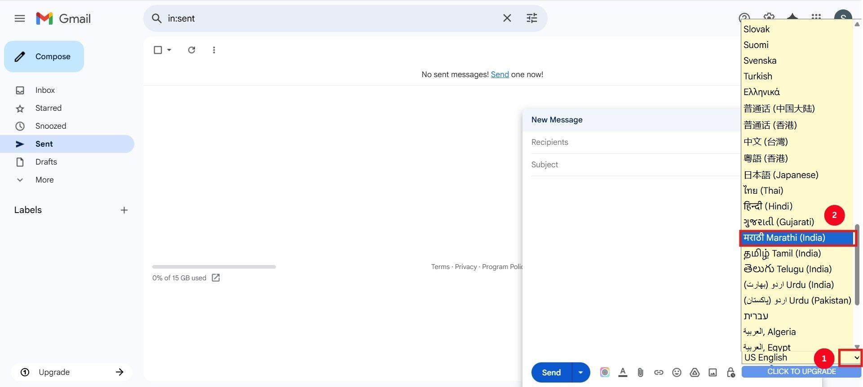
Task: Click the Subject field
Action: 636,165
